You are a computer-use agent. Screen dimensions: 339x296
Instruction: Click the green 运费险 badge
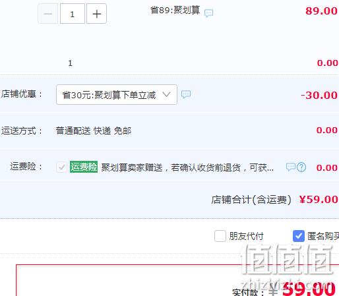pos(84,167)
